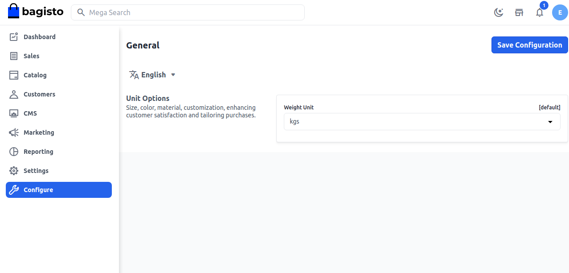Screen dimensions: 569x273
Task: Click the Dashboard chart icon in sidebar
Action: point(14,37)
